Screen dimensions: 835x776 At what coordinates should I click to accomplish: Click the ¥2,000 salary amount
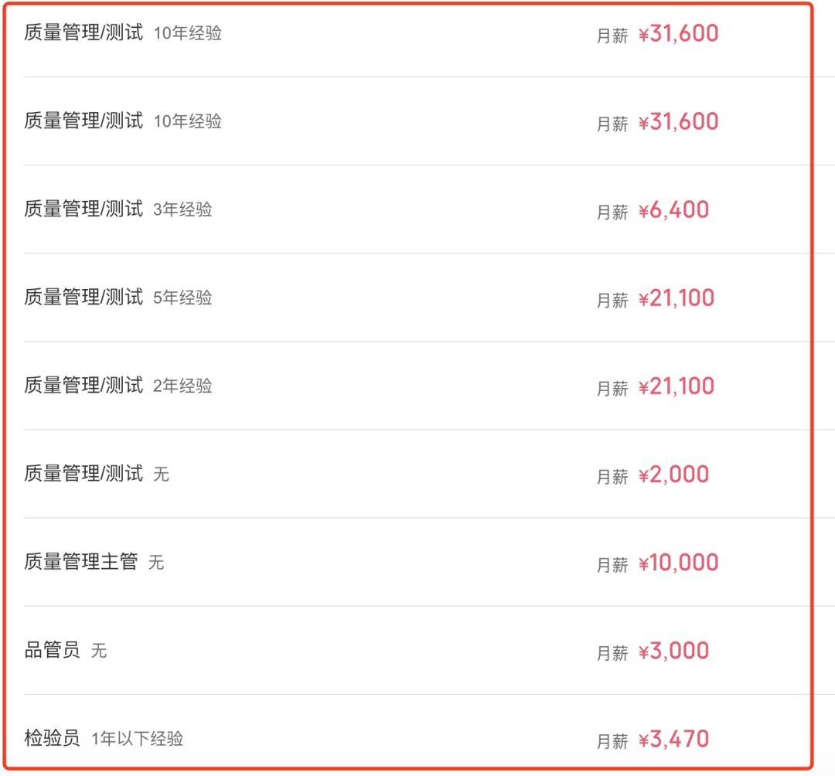[x=673, y=475]
